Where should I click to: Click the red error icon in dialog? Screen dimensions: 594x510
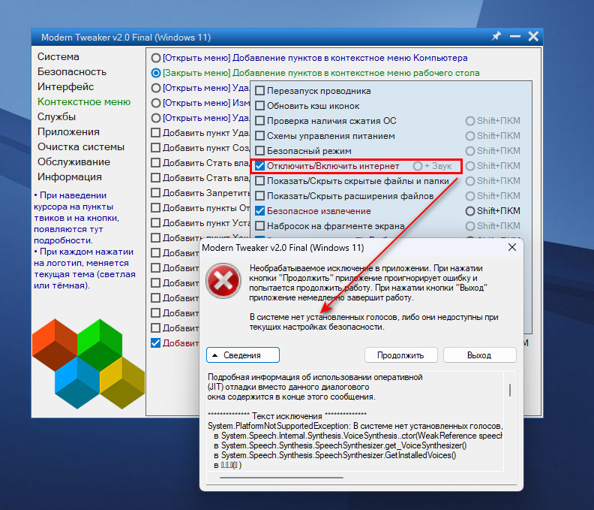(222, 282)
